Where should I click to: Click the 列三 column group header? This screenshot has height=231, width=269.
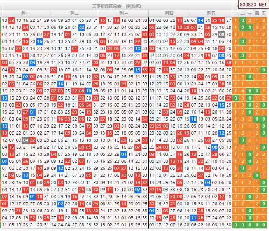pyautogui.click(x=124, y=13)
